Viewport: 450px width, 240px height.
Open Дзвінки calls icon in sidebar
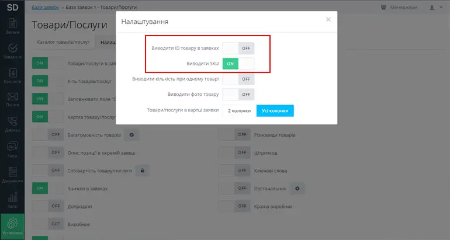pyautogui.click(x=12, y=125)
